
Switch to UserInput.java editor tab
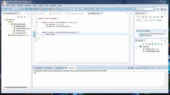pyautogui.click(x=56, y=13)
